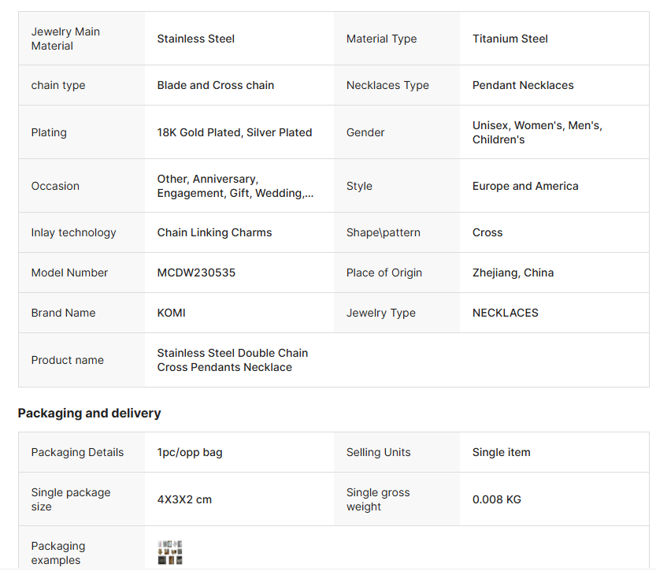The height and width of the screenshot is (575, 656).
Task: Click the 'Chain Linking Charms' value
Action: (214, 232)
